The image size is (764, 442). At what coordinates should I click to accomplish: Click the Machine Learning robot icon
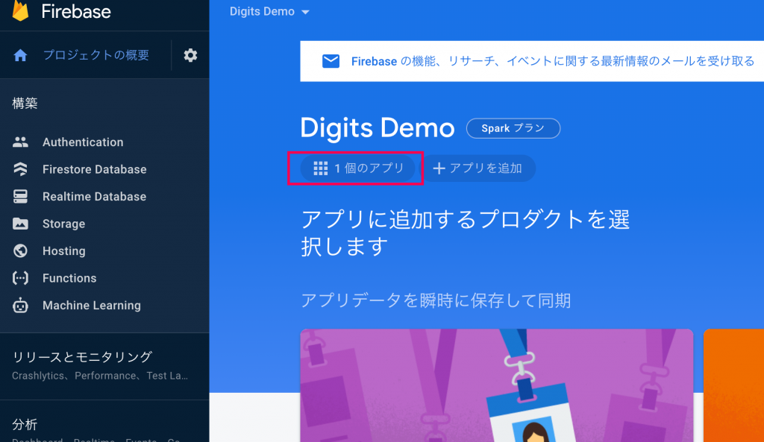tap(20, 305)
